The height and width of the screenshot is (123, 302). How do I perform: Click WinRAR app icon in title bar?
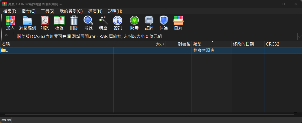point(4,4)
